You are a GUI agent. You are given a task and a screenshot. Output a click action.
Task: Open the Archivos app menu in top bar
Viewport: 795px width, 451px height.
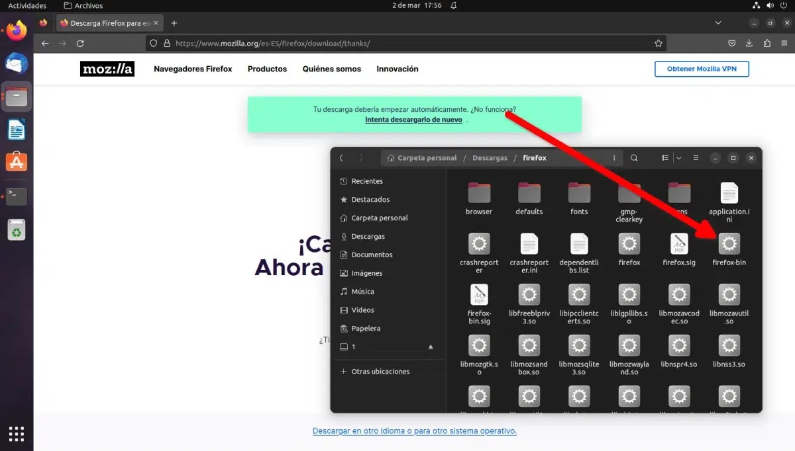(x=83, y=5)
